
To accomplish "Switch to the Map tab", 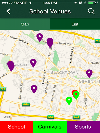I will click(25, 24).
